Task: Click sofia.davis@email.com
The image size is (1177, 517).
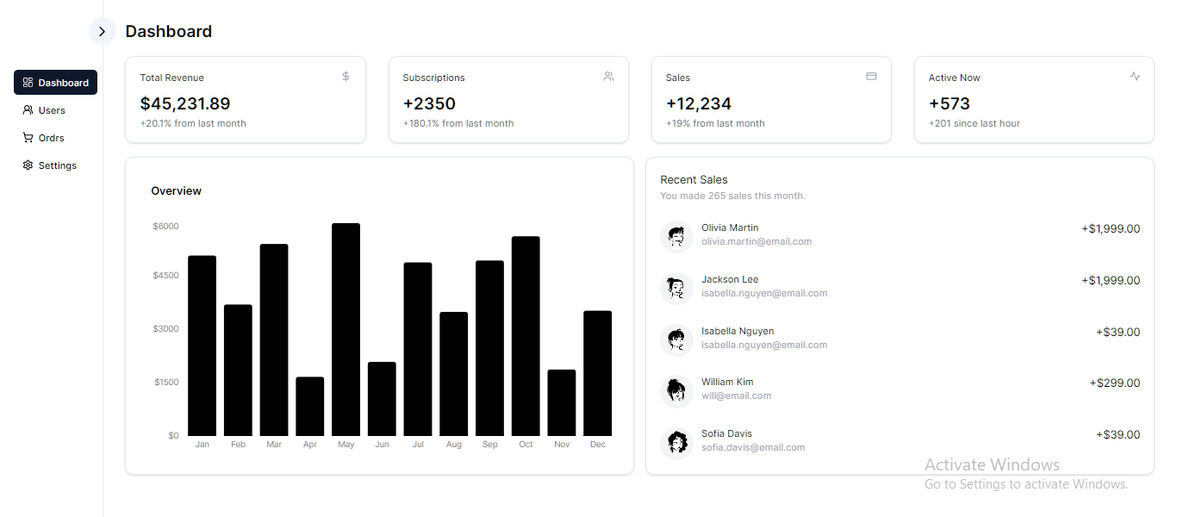Action: click(753, 447)
